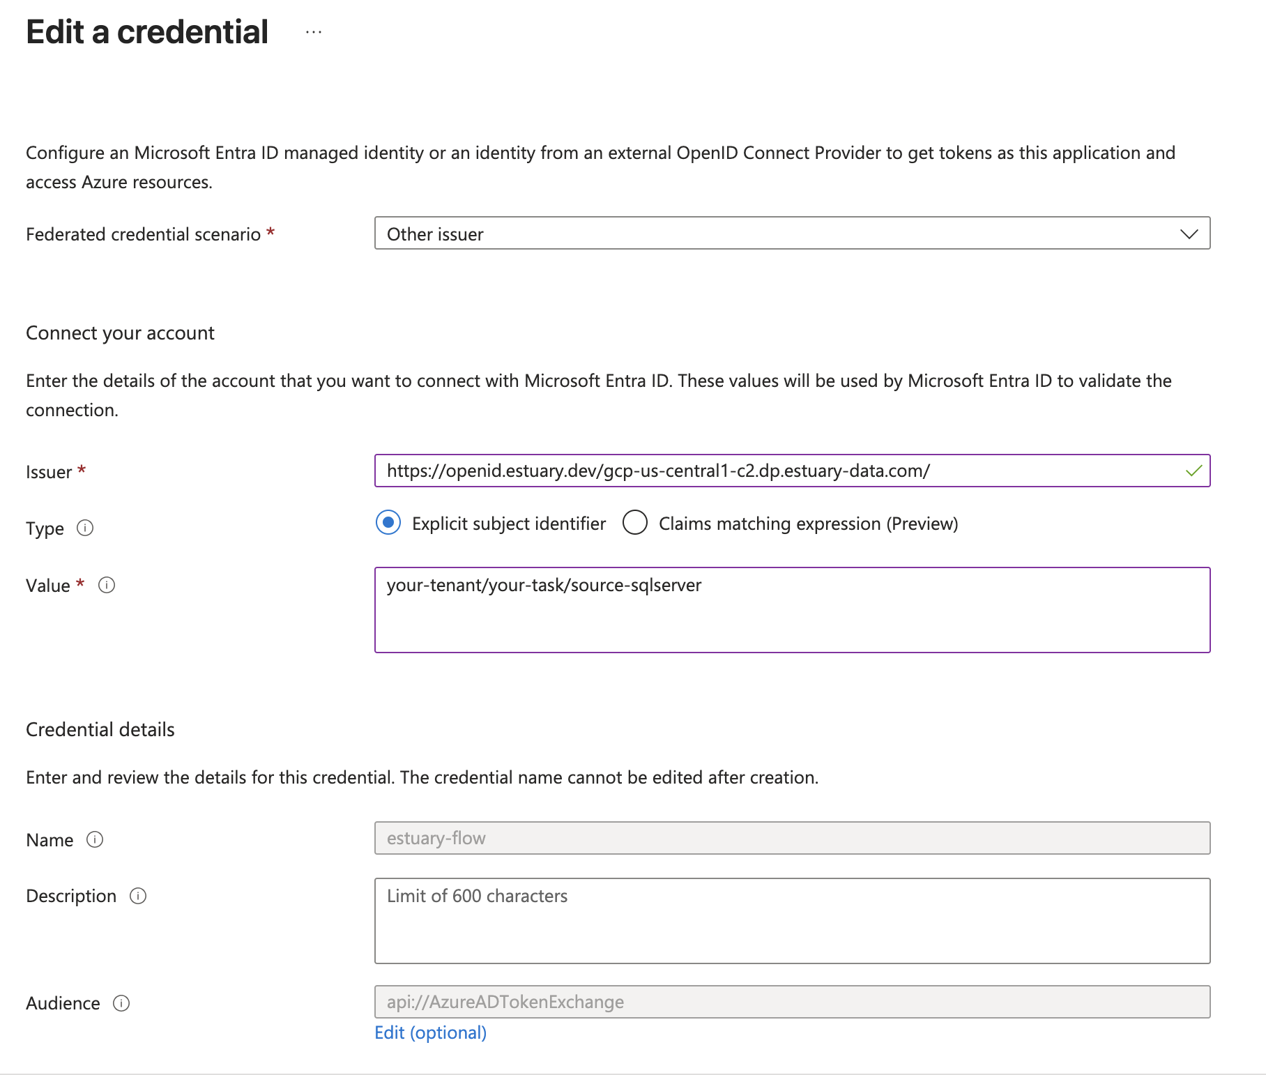Click Edit (optional) below the Audience field
The image size is (1266, 1075).
click(x=430, y=1032)
